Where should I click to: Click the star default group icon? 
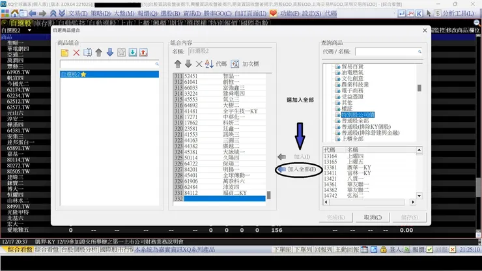(121, 53)
